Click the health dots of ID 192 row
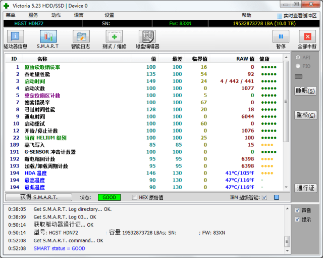323x258 pixels. coord(267,159)
